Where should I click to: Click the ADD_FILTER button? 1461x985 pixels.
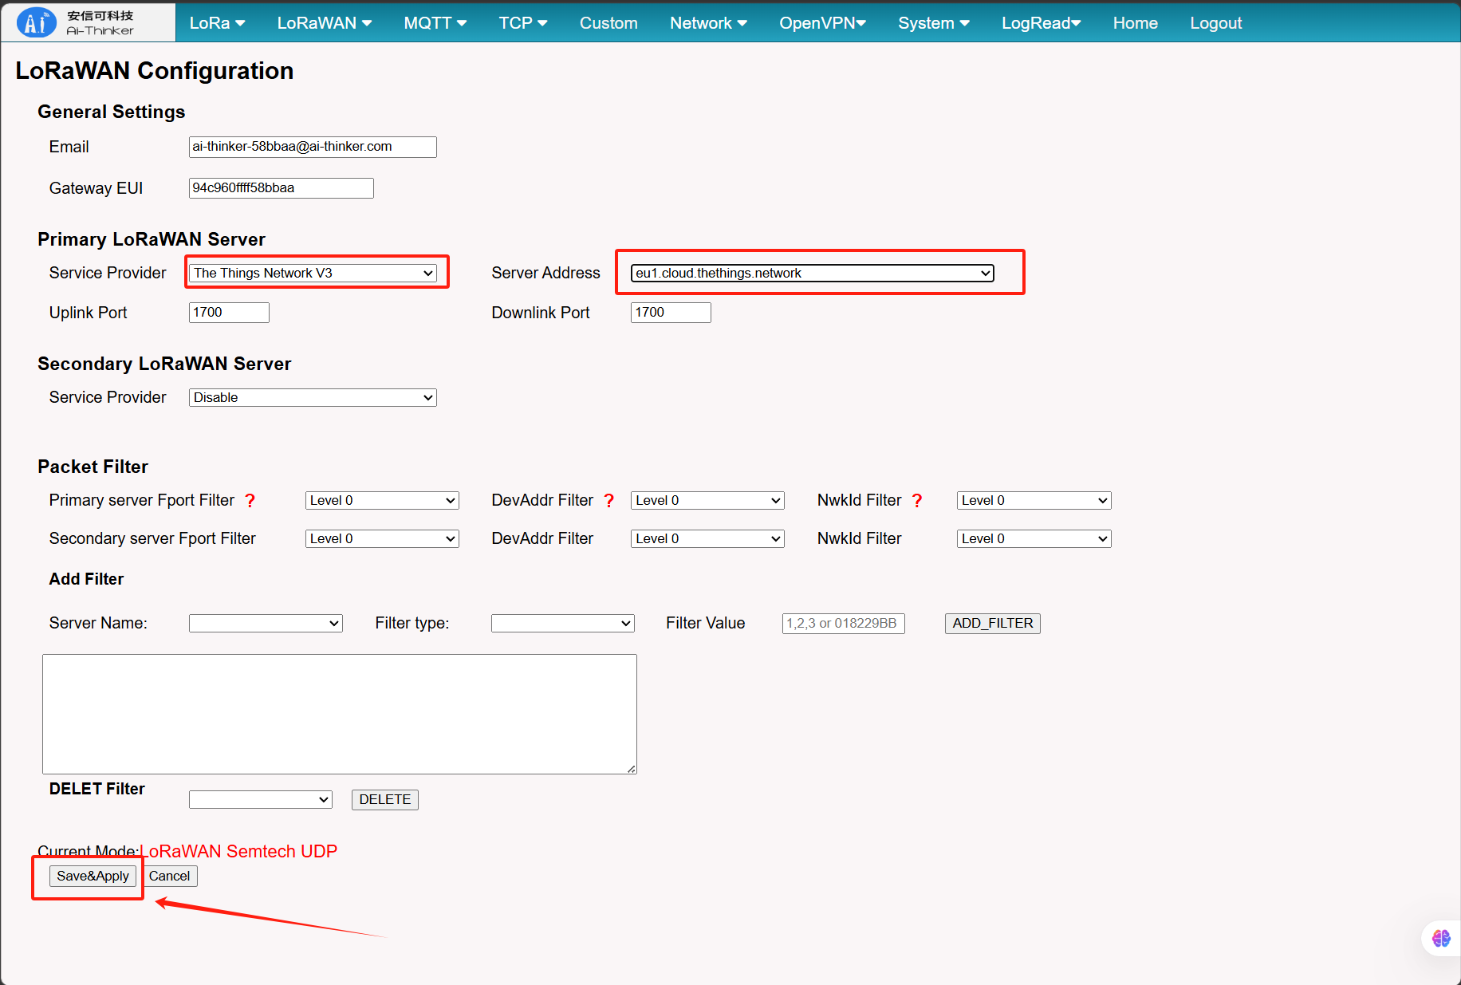992,624
